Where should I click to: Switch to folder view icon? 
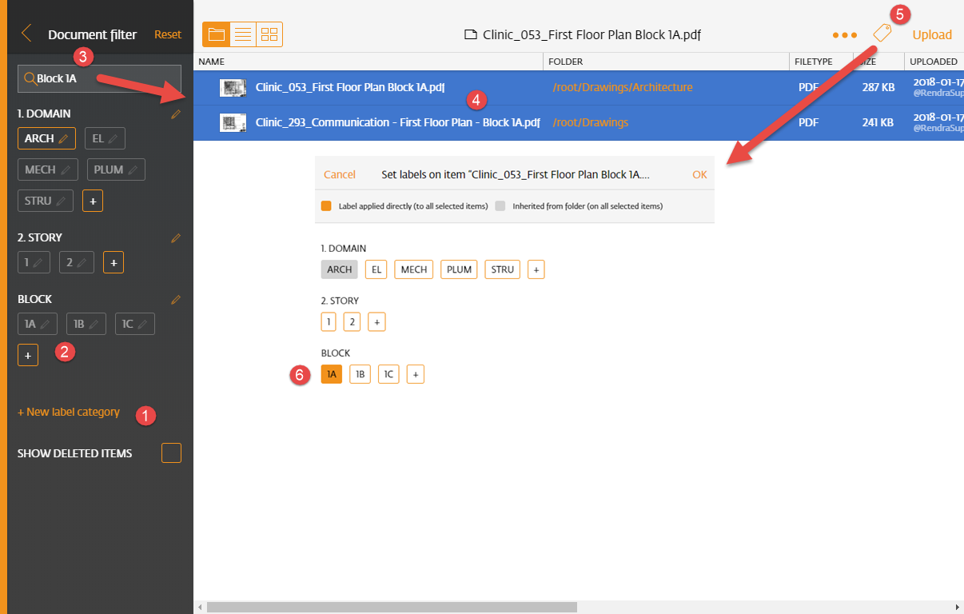(x=216, y=34)
